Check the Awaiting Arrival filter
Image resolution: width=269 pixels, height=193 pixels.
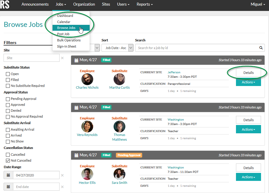click(x=8, y=130)
